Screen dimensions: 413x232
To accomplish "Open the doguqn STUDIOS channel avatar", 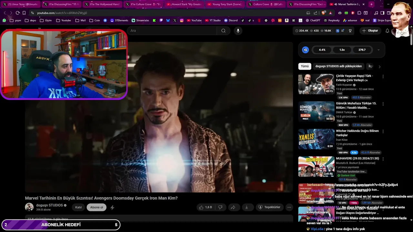I will (29, 207).
